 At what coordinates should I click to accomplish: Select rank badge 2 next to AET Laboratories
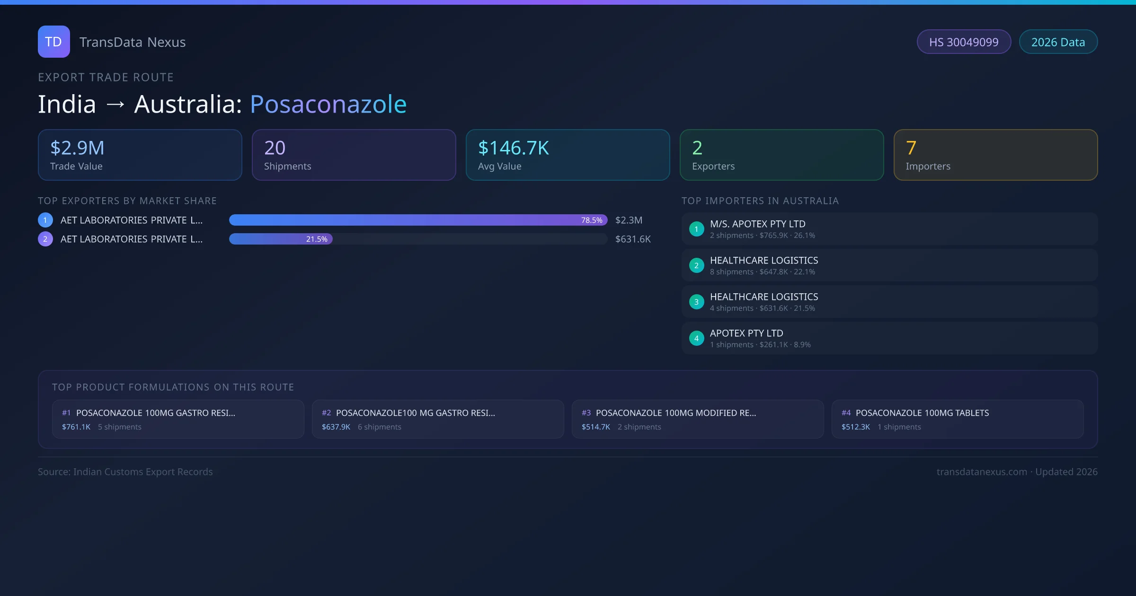(45, 239)
